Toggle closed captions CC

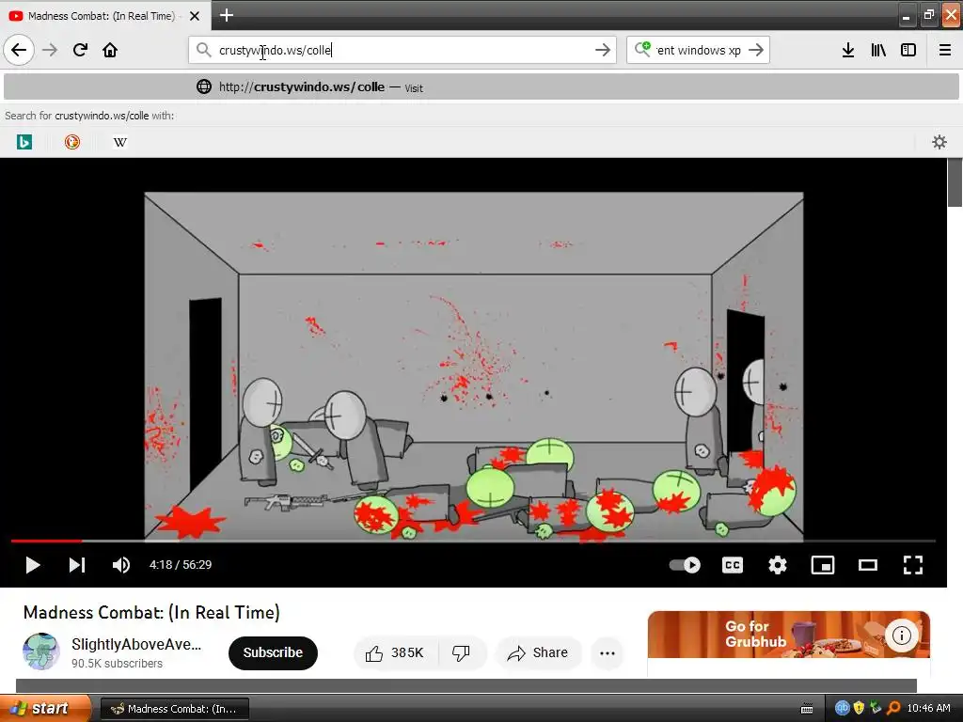[x=732, y=565]
